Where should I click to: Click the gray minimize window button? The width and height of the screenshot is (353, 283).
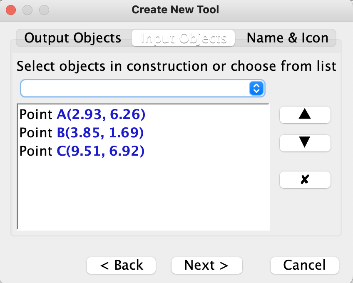pos(27,10)
